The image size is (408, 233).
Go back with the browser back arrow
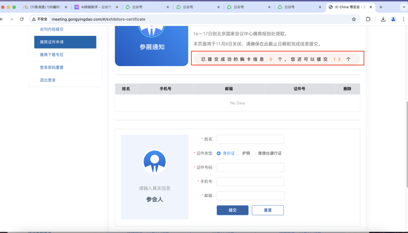(x=2, y=19)
